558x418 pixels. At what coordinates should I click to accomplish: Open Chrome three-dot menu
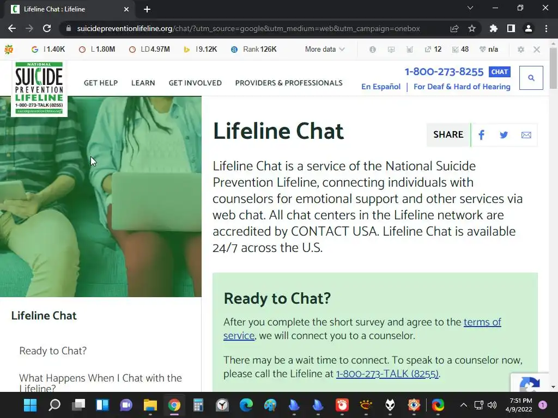[546, 28]
